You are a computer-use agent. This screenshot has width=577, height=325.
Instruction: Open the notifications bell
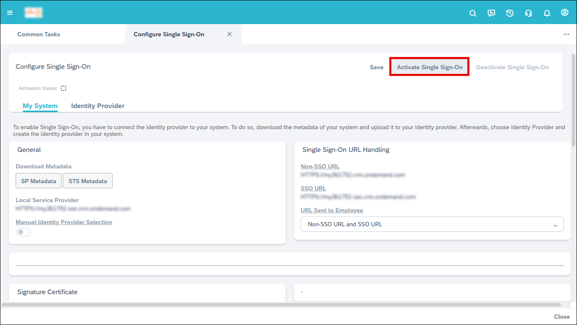[547, 13]
